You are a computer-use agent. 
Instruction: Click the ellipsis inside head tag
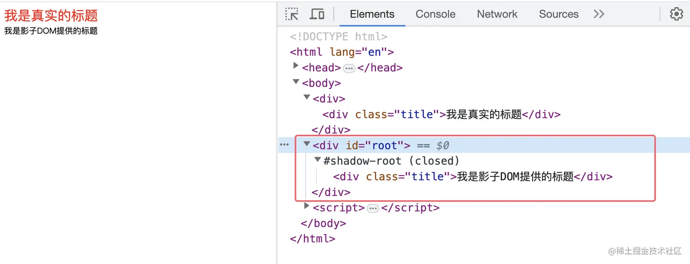click(x=349, y=68)
